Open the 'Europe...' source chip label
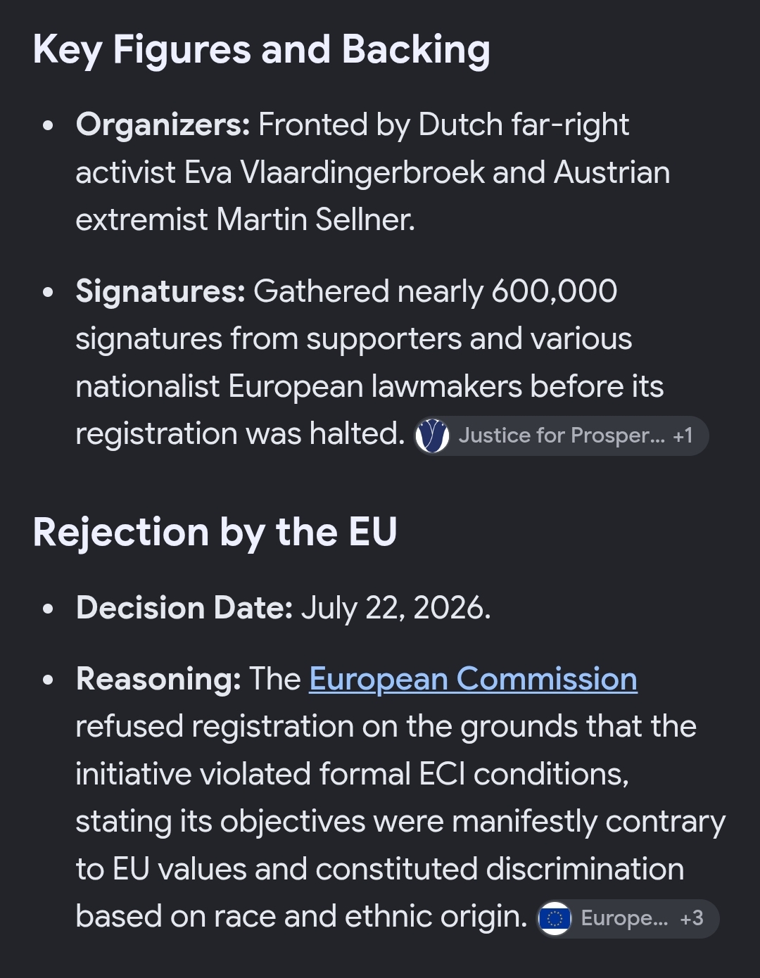The image size is (760, 978). pyautogui.click(x=624, y=918)
